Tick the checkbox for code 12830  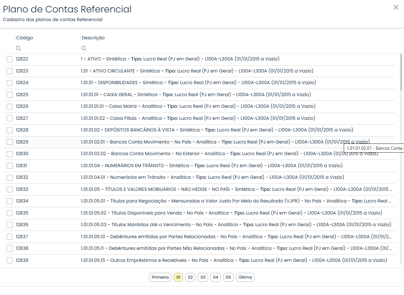10,154
